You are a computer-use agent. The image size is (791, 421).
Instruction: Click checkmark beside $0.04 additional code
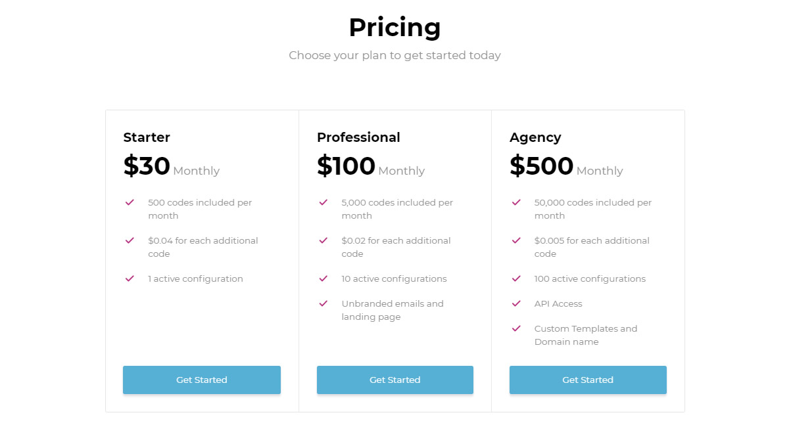130,240
